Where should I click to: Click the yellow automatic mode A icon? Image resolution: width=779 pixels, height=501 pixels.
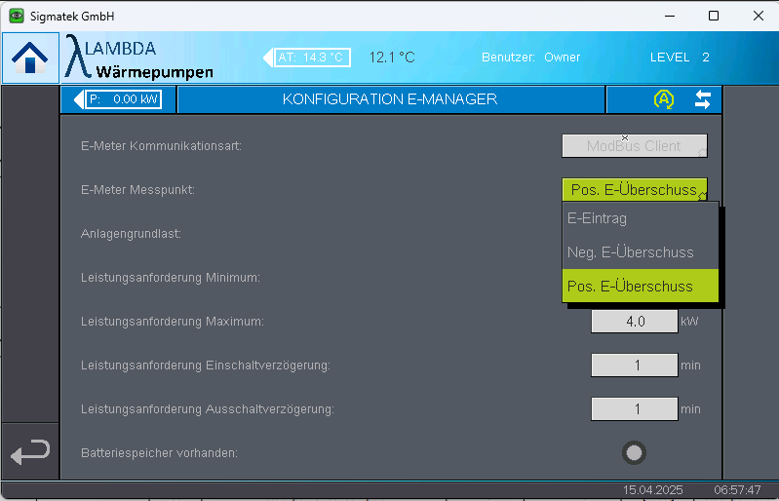click(663, 99)
